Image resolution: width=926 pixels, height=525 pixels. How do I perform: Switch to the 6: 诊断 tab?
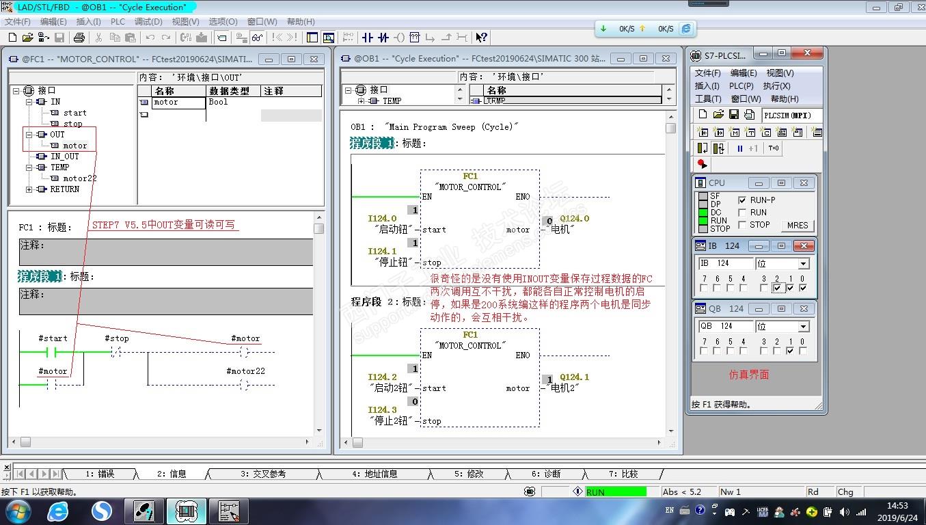pyautogui.click(x=546, y=474)
